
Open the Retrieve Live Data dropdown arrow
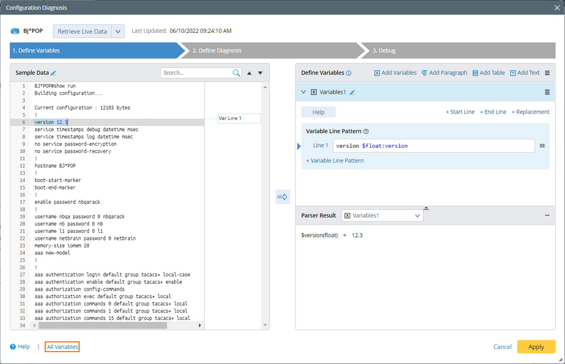coord(118,32)
